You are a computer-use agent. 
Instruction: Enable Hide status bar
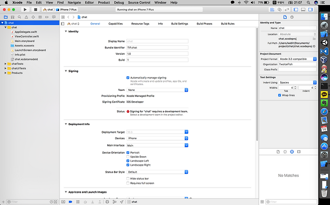click(128, 179)
